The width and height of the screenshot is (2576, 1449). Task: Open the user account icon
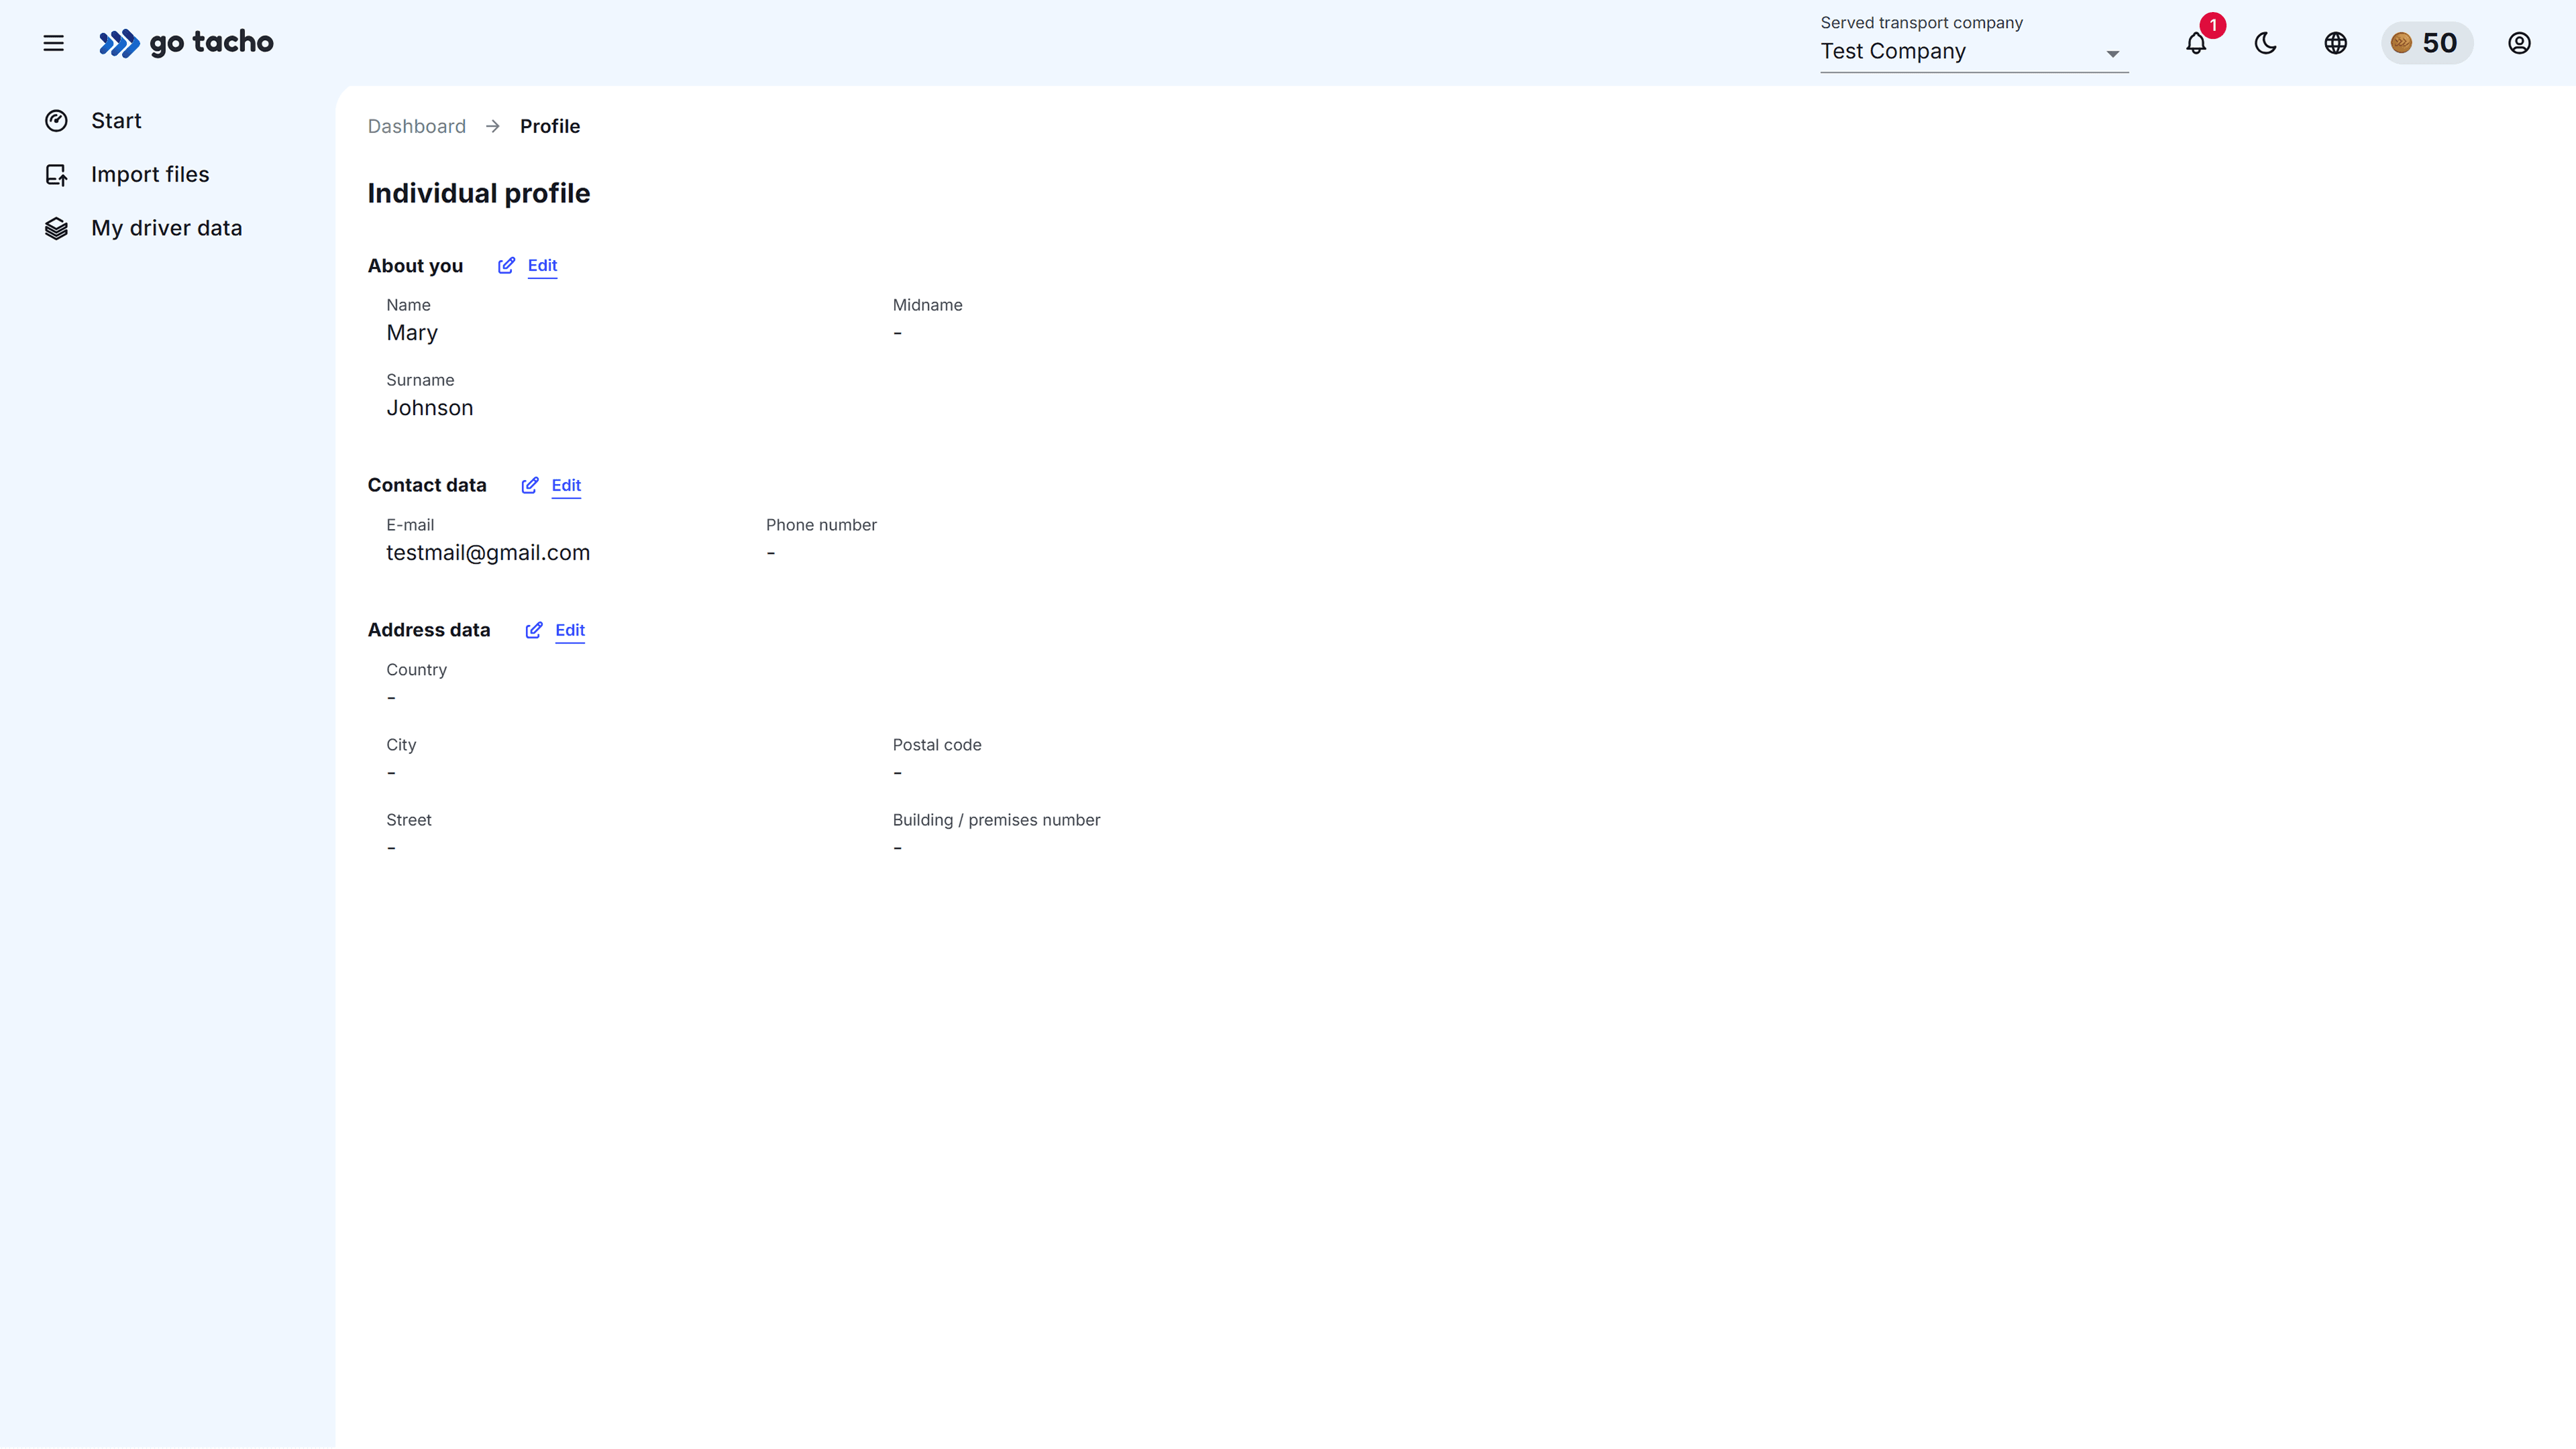tap(2519, 43)
